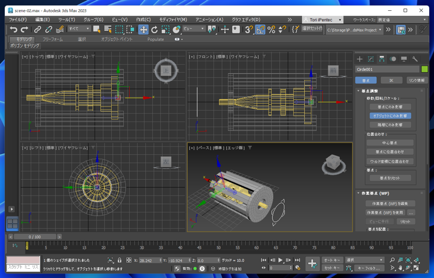Click the Select and Place tool icon
The height and width of the screenshot is (278, 434).
pyautogui.click(x=176, y=29)
